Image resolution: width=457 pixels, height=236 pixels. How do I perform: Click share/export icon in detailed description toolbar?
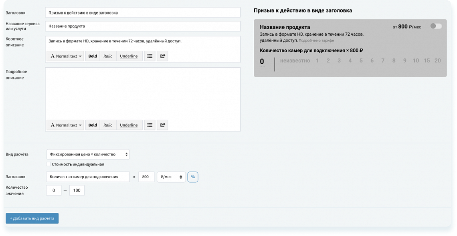tap(162, 125)
